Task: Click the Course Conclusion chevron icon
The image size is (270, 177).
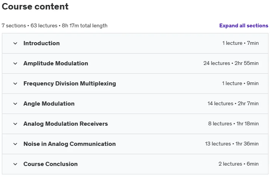Action: 15,164
